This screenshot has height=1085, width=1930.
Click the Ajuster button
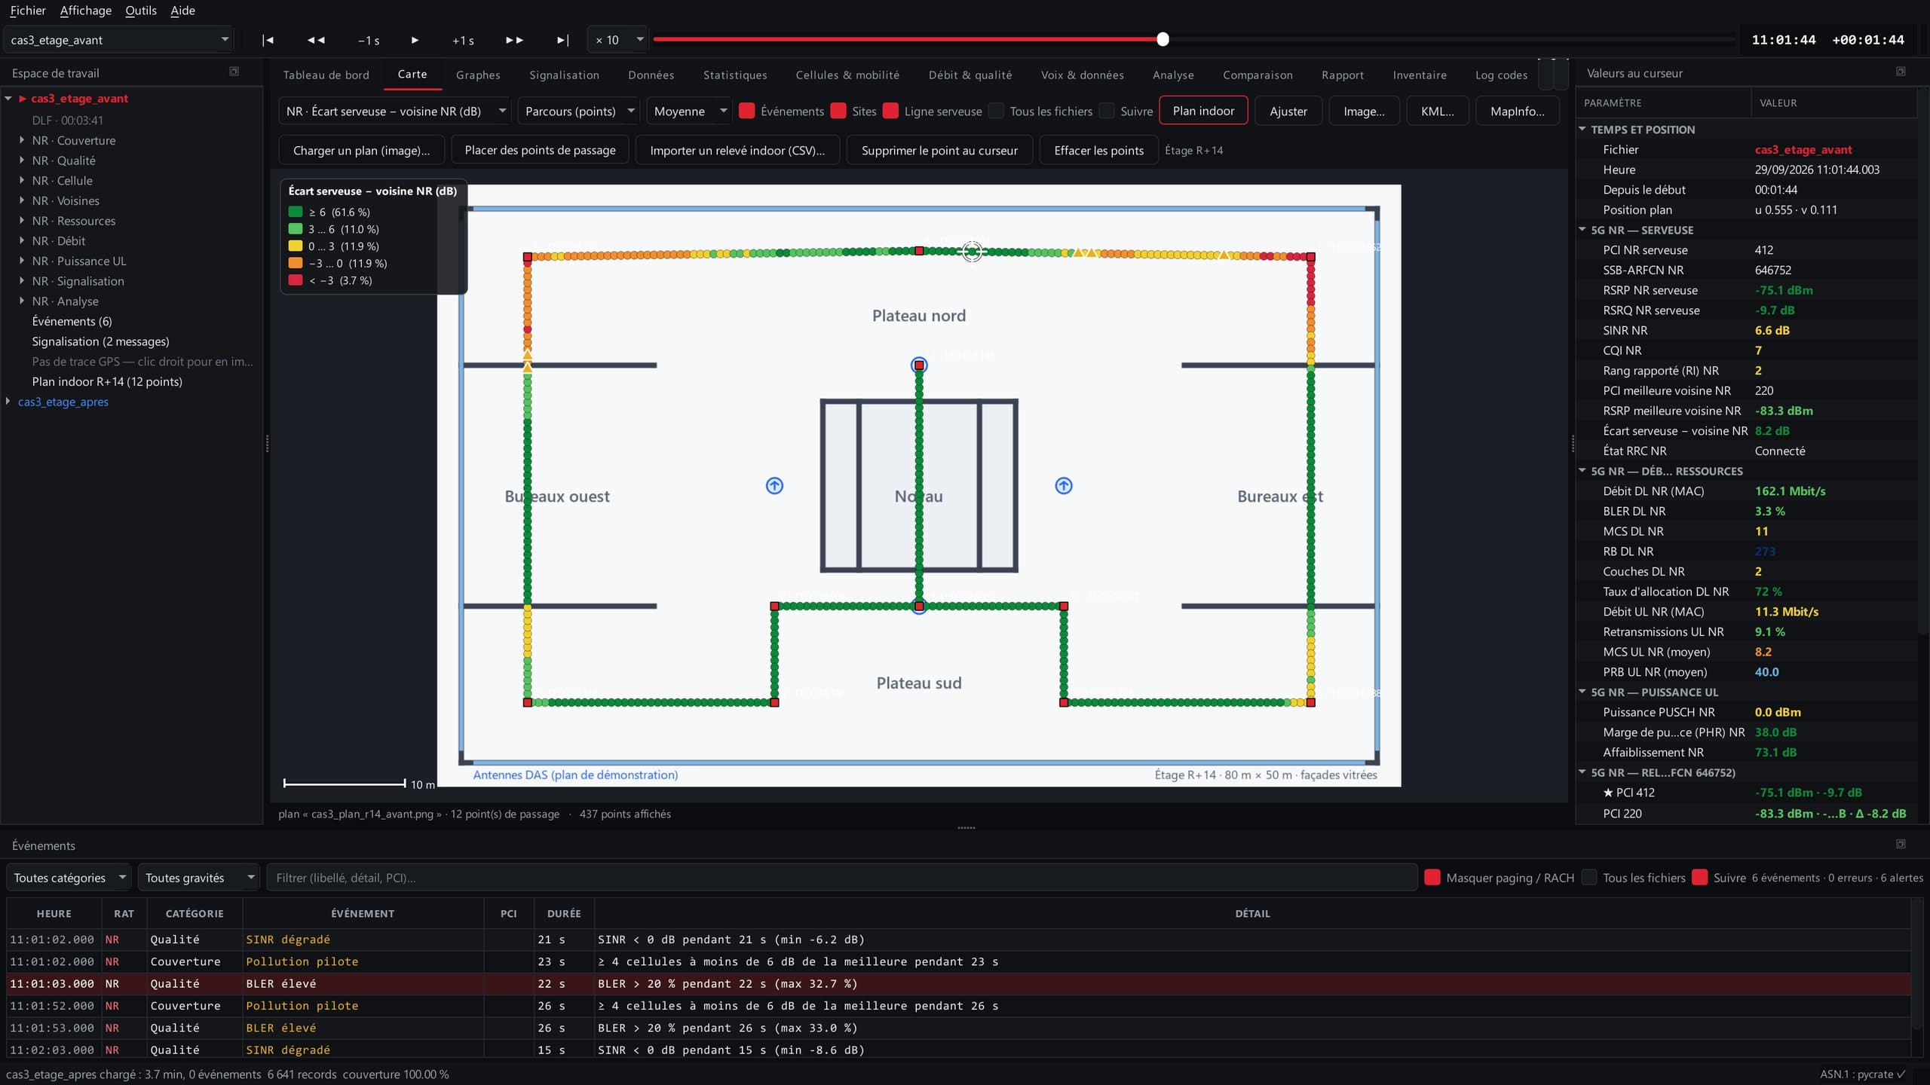tap(1288, 111)
